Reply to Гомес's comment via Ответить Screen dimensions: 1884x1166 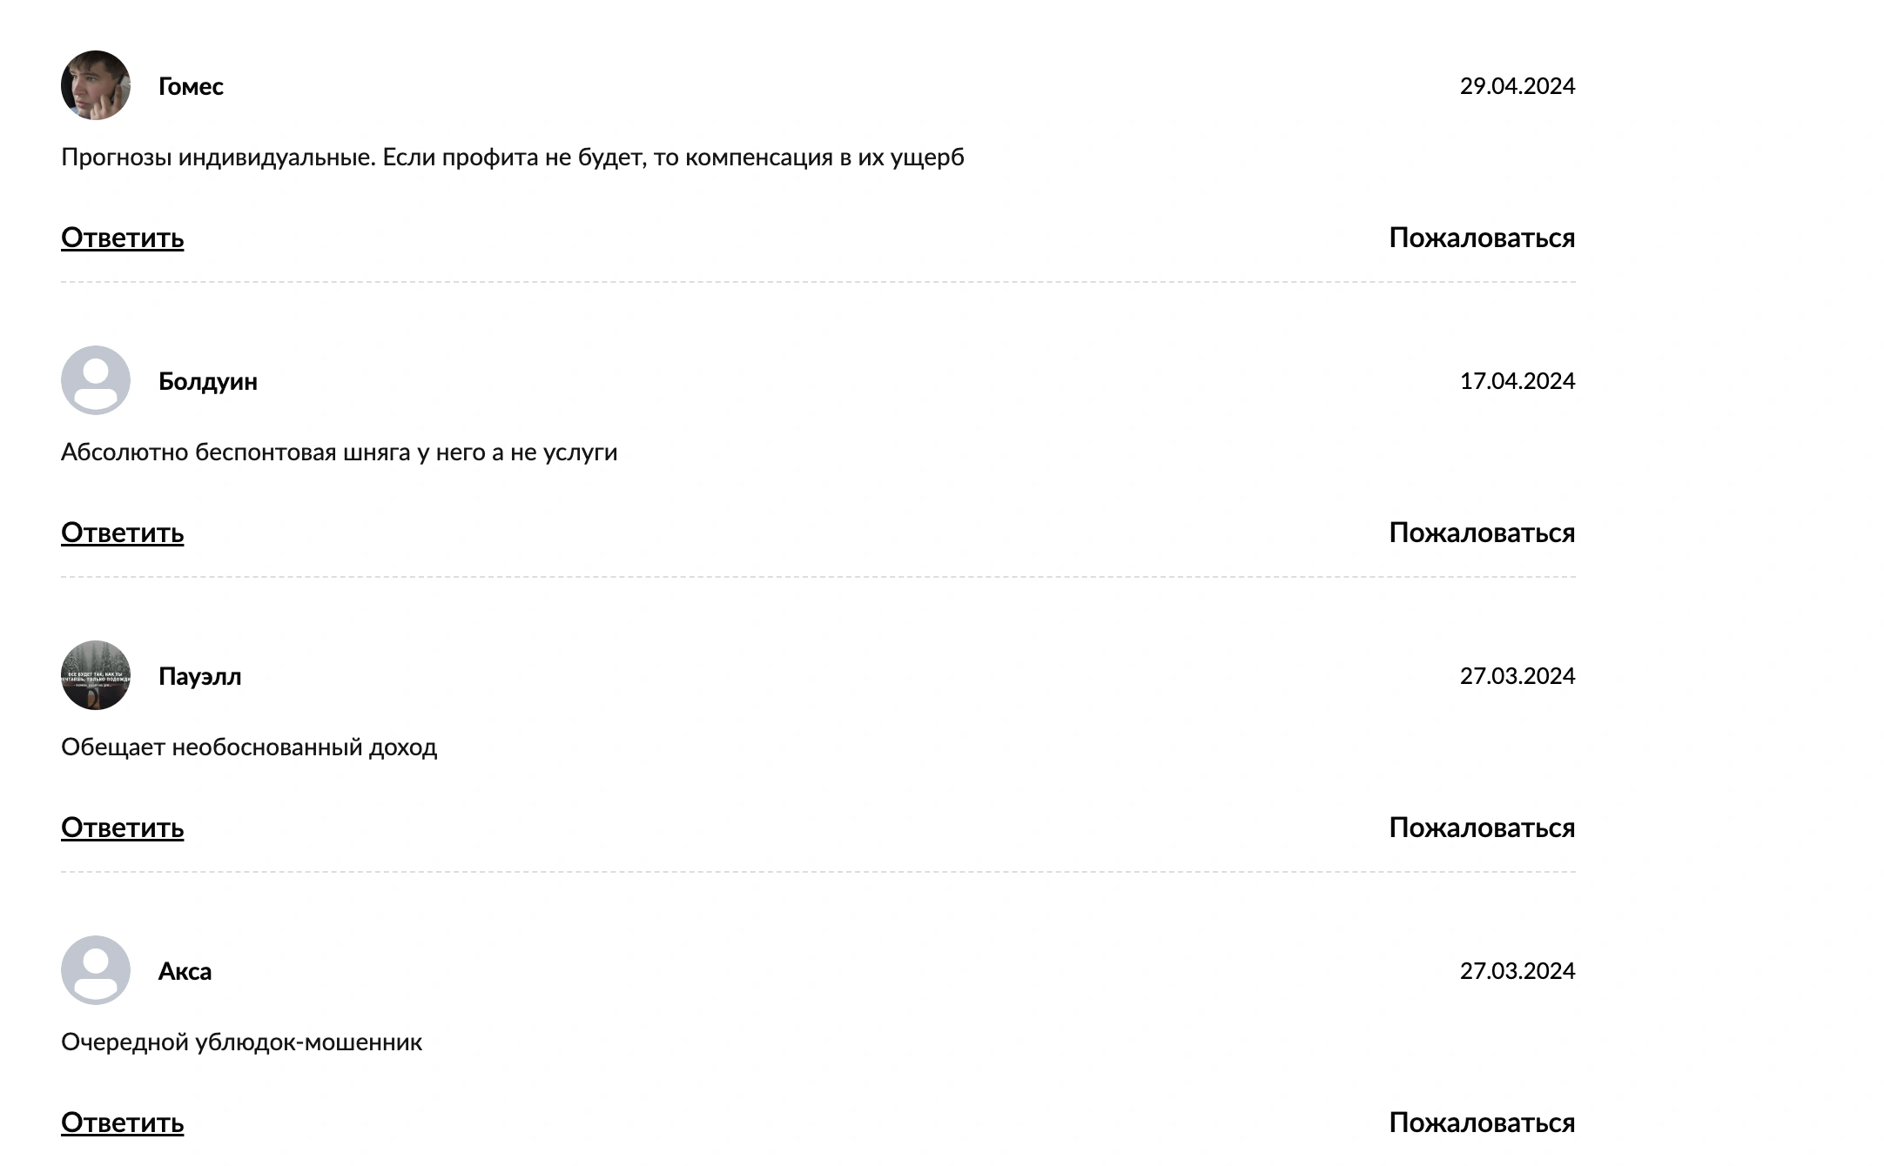122,238
